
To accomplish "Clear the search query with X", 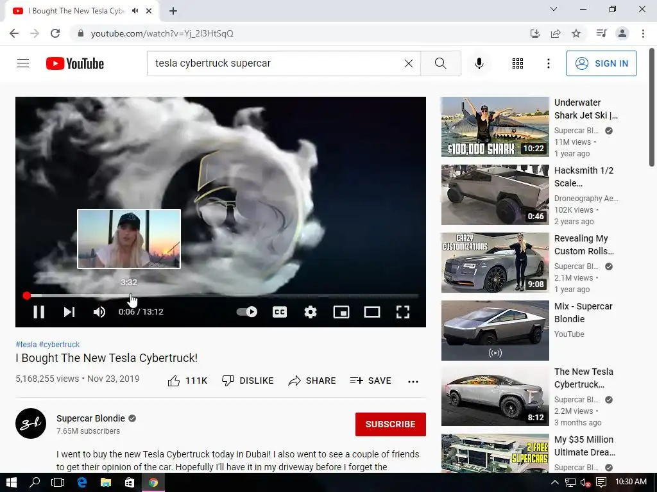I will pyautogui.click(x=409, y=63).
